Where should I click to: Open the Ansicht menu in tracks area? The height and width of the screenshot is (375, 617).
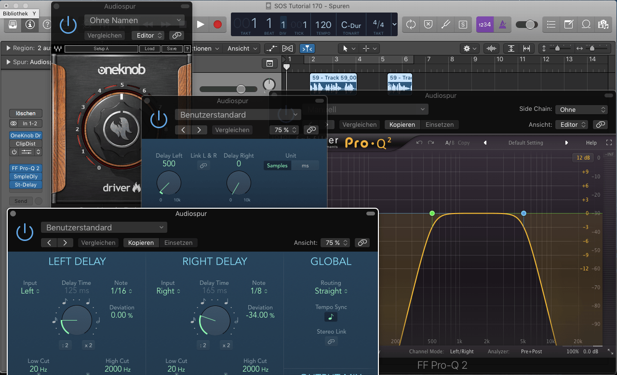(242, 48)
